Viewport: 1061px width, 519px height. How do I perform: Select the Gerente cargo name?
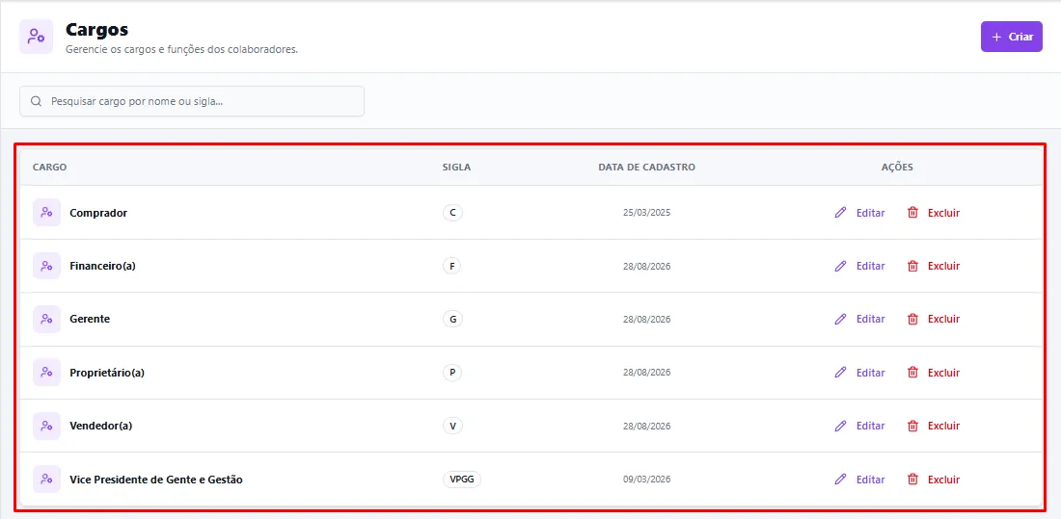[90, 319]
